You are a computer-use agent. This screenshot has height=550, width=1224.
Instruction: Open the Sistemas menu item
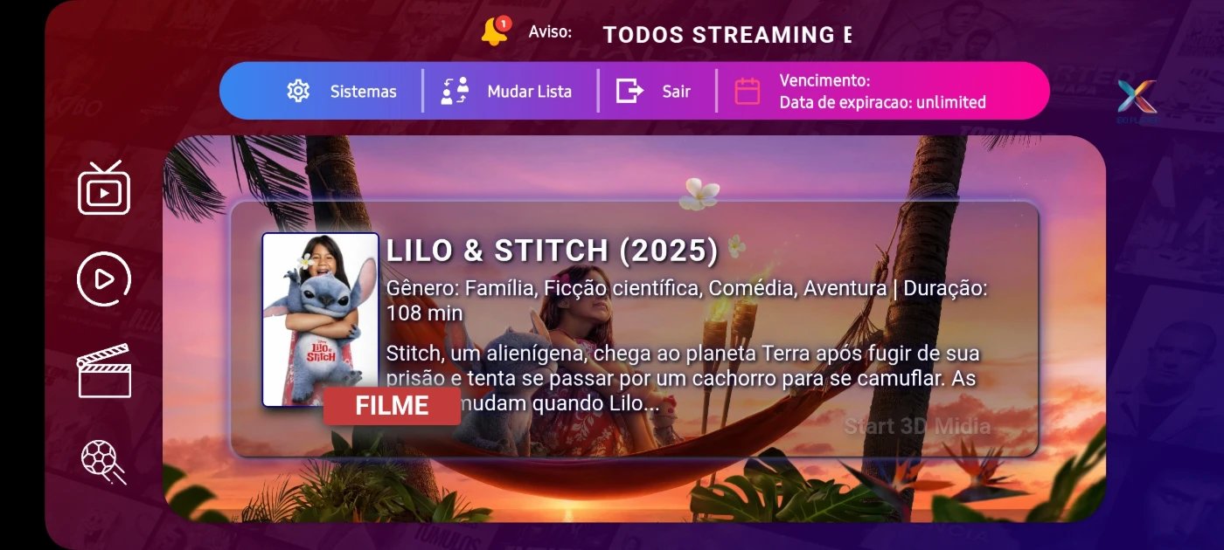363,92
